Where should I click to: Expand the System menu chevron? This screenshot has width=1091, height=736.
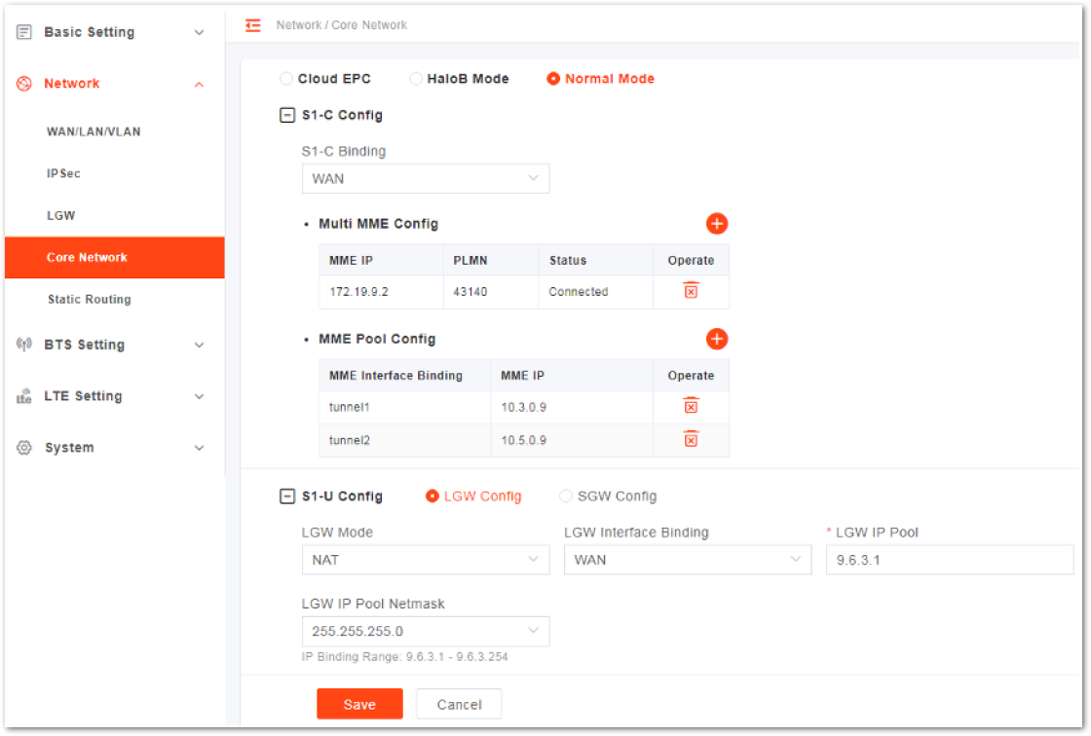point(199,448)
